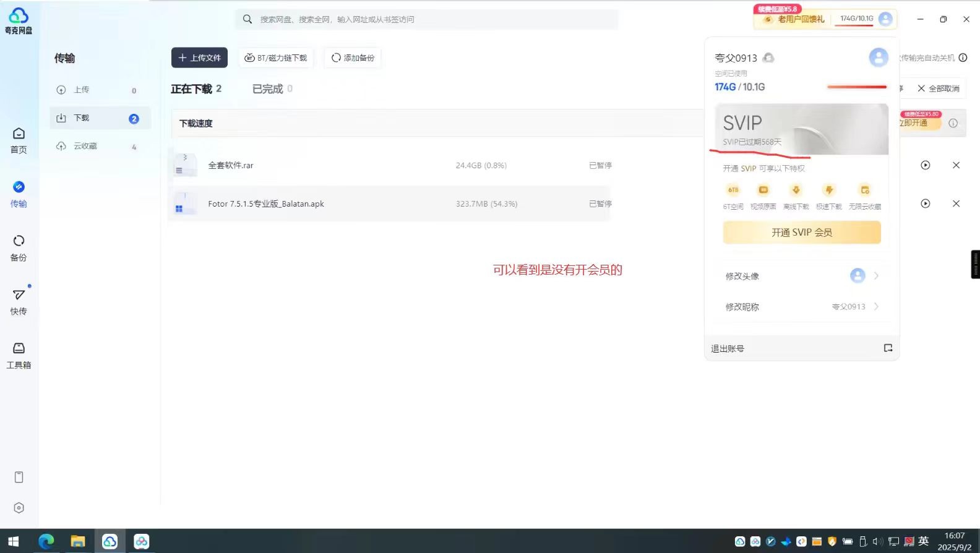This screenshot has width=980, height=553.
Task: Click info icon beside 立即开通
Action: tap(953, 123)
